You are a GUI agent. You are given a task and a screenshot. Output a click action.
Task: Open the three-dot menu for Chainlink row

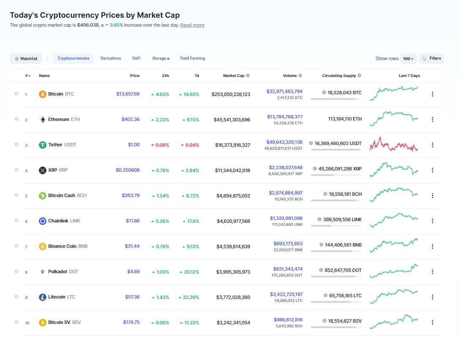click(x=432, y=221)
